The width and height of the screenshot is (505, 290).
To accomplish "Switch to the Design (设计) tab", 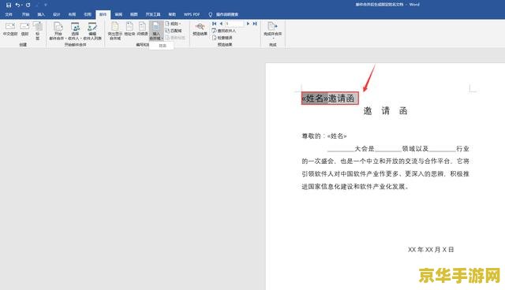I will pos(56,14).
